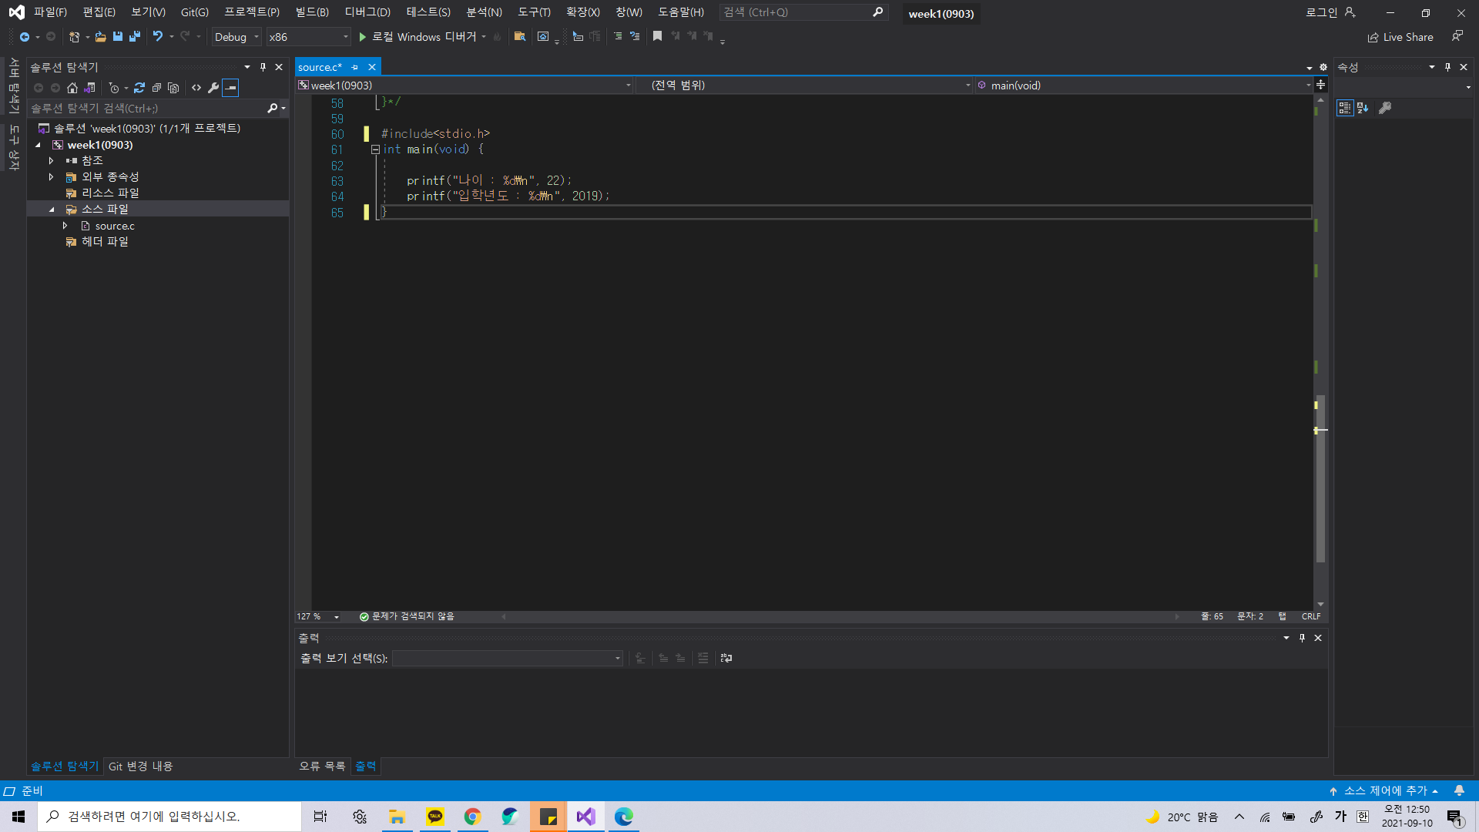The height and width of the screenshot is (832, 1479).
Task: Toggle auto-hide pin of Output panel
Action: [x=1302, y=638]
